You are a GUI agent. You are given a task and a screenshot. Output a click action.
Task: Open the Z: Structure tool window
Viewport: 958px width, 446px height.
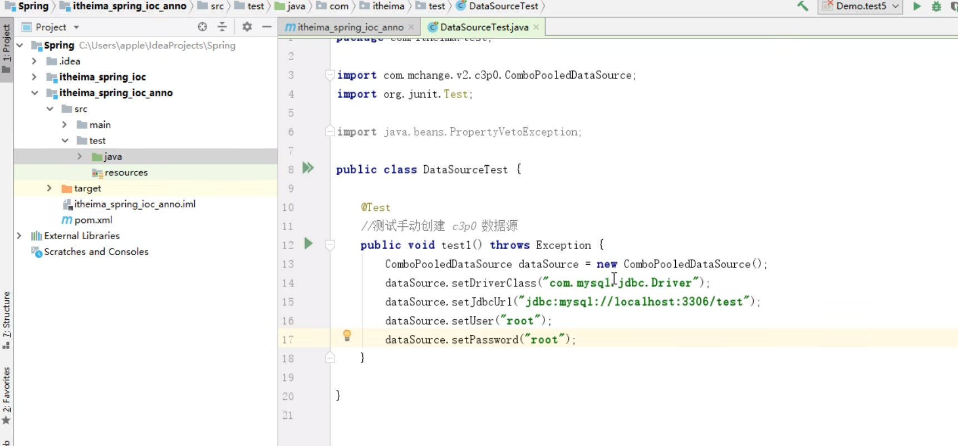coord(6,320)
